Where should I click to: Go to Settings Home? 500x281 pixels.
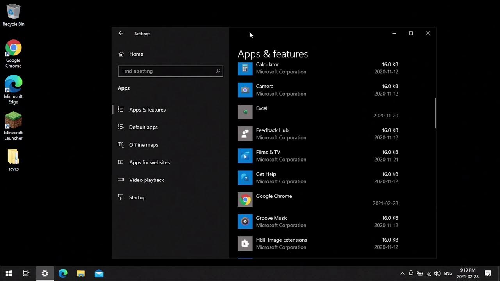click(x=170, y=54)
